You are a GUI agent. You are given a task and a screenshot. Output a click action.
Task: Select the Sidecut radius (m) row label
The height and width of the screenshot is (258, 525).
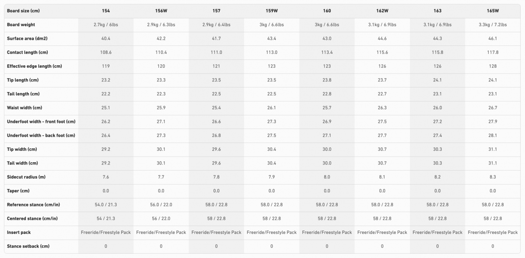coord(26,177)
